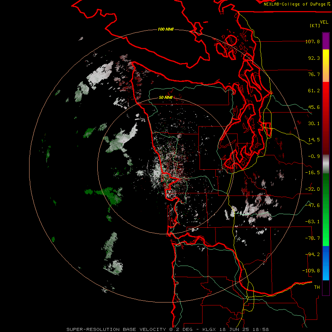Click the 30.1 velocity scale value
The height and width of the screenshot is (332, 332).
coord(314,124)
